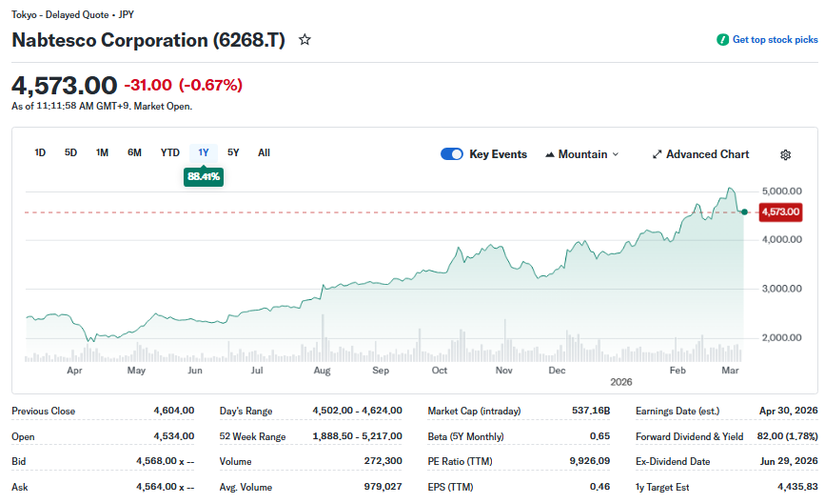The height and width of the screenshot is (503, 825).
Task: Click the current price dot on chart
Action: click(744, 212)
